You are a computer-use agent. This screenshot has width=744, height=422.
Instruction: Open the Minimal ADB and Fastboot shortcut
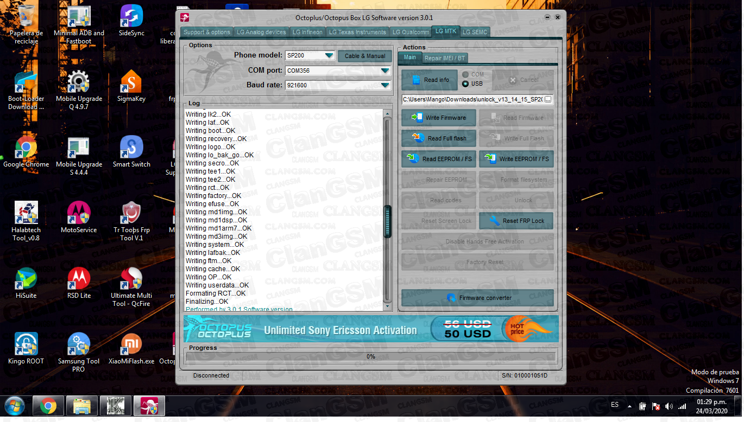[x=79, y=25]
